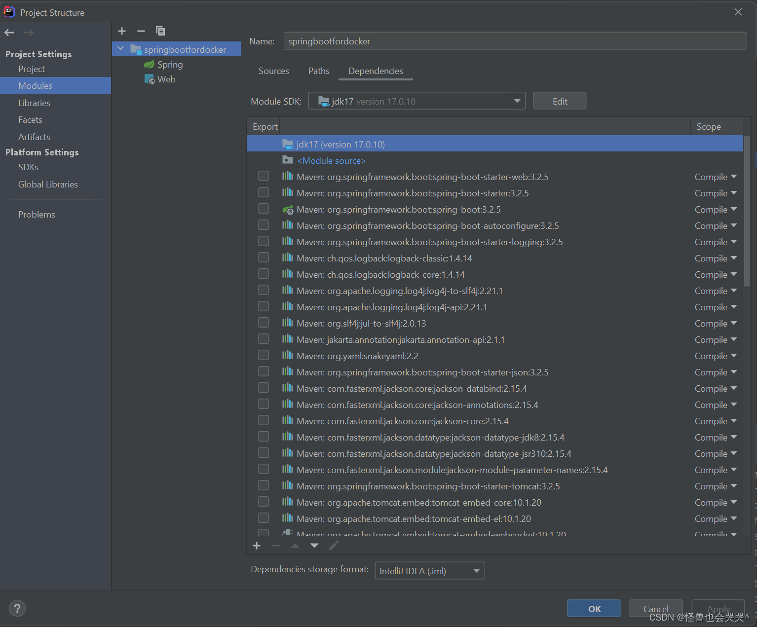Check export for jakarta.annotation-api
The width and height of the screenshot is (757, 627).
tap(264, 339)
